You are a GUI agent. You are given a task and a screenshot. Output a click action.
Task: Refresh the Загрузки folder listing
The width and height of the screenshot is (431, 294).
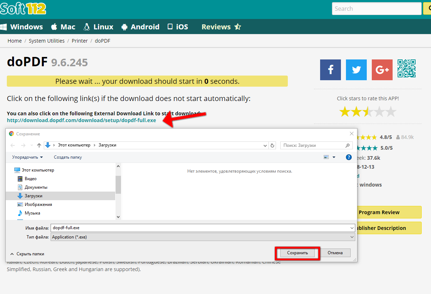click(x=272, y=145)
